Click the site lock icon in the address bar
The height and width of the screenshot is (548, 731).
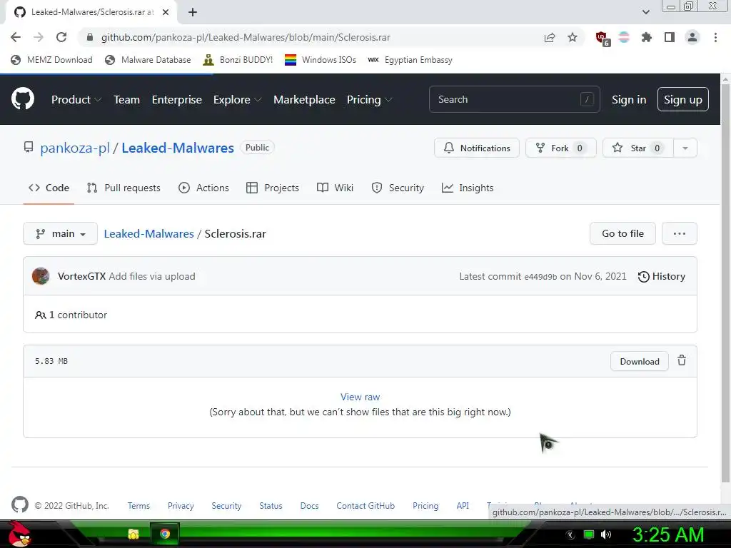click(90, 37)
